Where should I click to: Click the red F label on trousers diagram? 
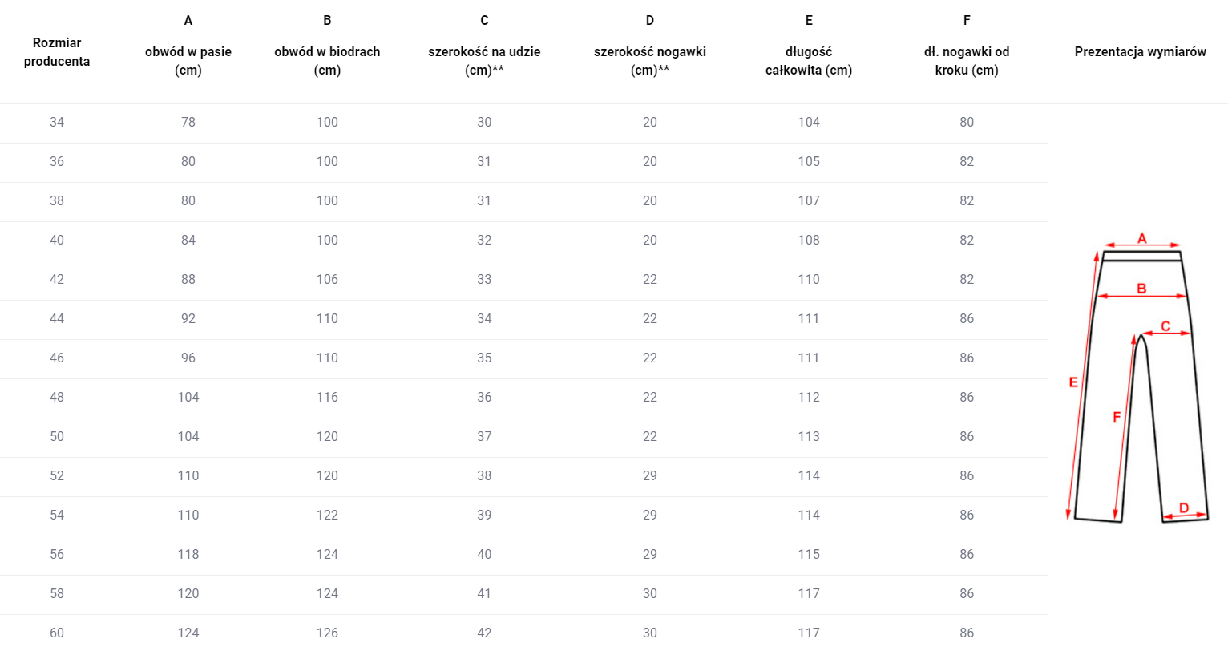click(1117, 417)
